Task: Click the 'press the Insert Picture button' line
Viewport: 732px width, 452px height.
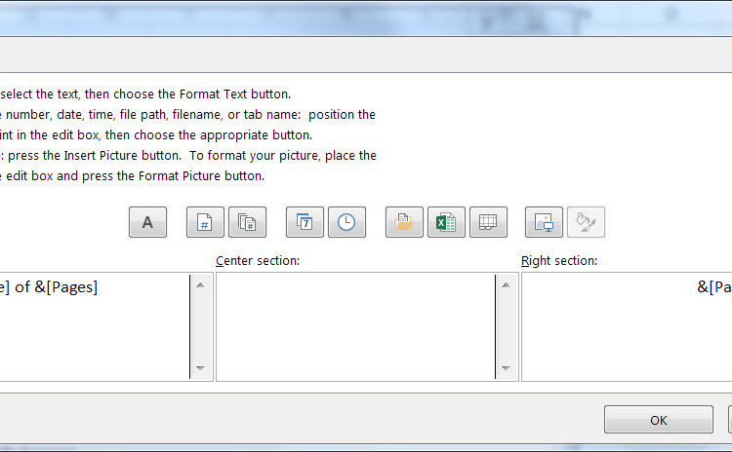Action: 188,156
